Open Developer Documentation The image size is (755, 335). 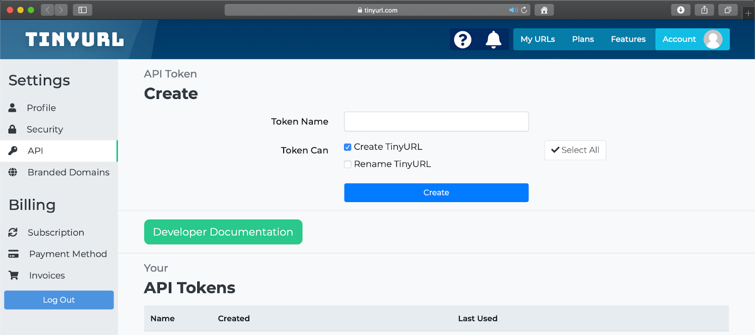click(x=223, y=232)
